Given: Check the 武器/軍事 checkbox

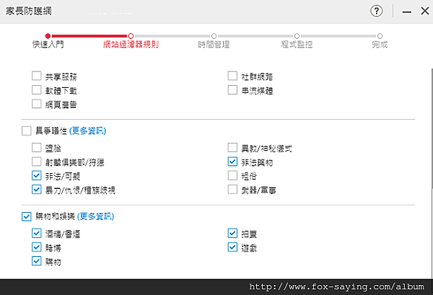Looking at the screenshot, I should [232, 190].
